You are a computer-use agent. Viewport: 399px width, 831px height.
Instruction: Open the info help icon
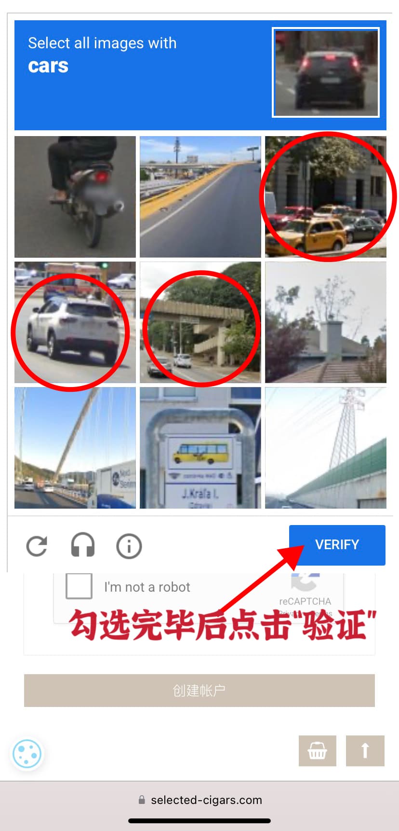129,546
